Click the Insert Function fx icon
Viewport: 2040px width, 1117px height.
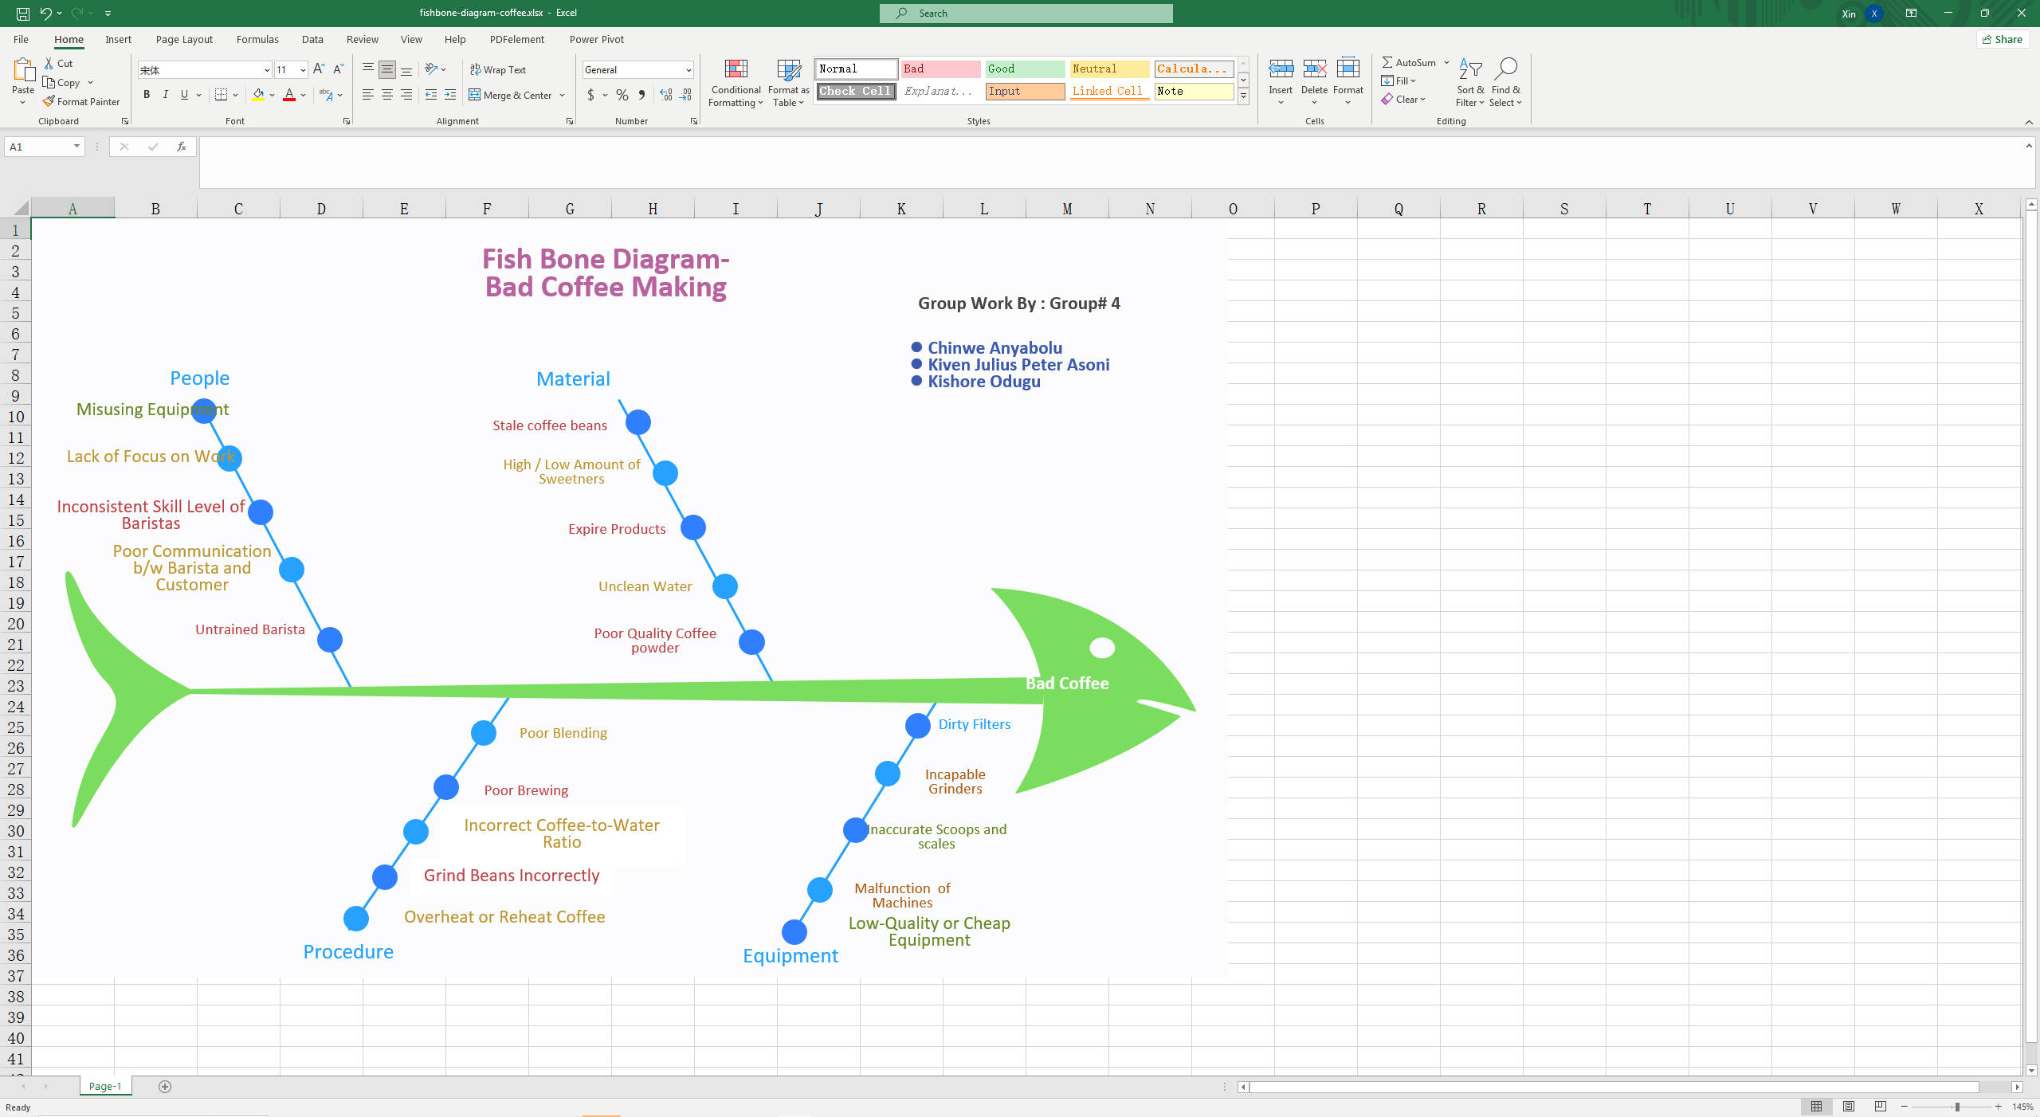coord(182,147)
